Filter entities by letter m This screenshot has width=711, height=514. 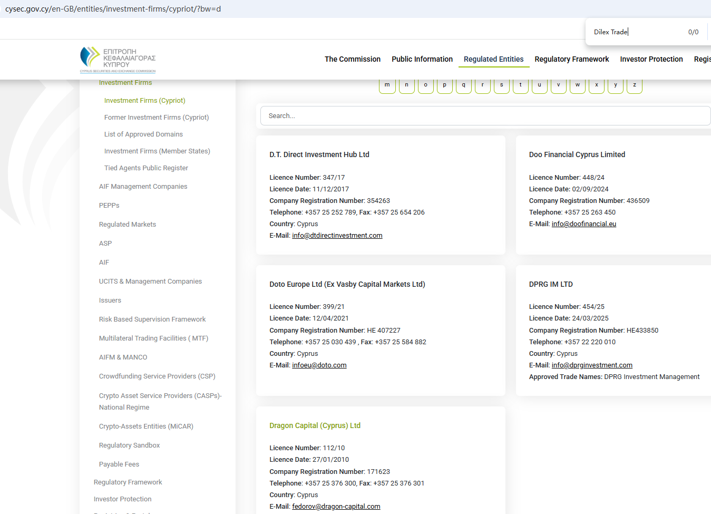pyautogui.click(x=387, y=85)
